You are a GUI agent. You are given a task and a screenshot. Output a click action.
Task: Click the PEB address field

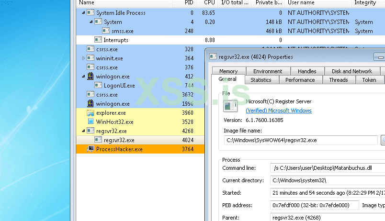coord(315,205)
